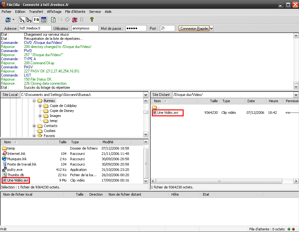Click the parent directory '..' folder icon
The width and height of the screenshot is (299, 232).
coord(154,107)
